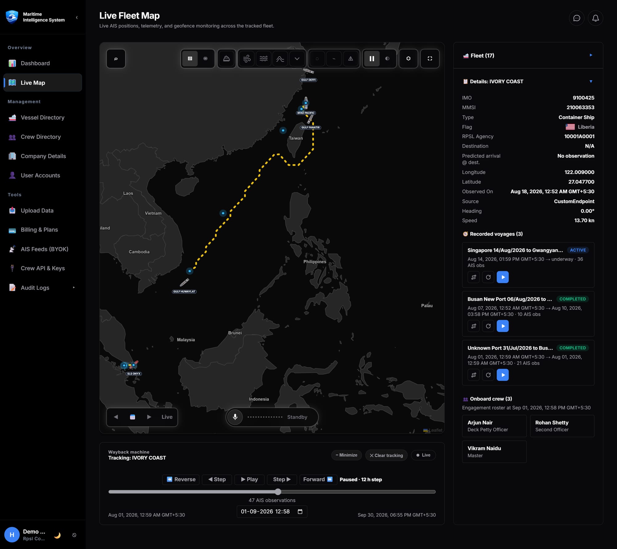Reload the Busan New Port voyage
This screenshot has width=617, height=549.
pyautogui.click(x=488, y=326)
